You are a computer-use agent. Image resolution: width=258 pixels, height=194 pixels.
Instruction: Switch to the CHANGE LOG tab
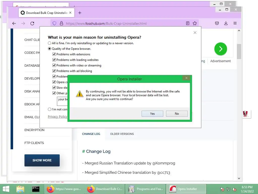click(x=91, y=134)
